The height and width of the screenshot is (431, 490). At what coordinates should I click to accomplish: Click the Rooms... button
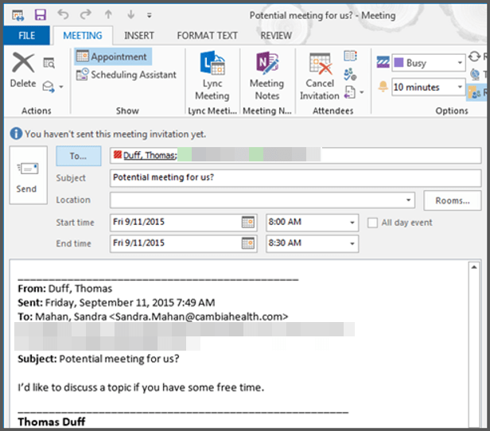452,200
